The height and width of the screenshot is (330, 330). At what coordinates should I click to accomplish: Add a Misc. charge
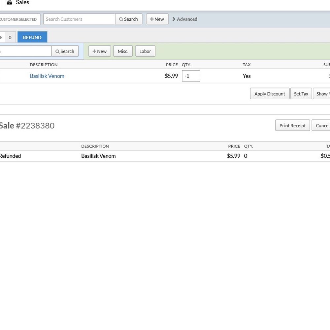[x=123, y=51]
